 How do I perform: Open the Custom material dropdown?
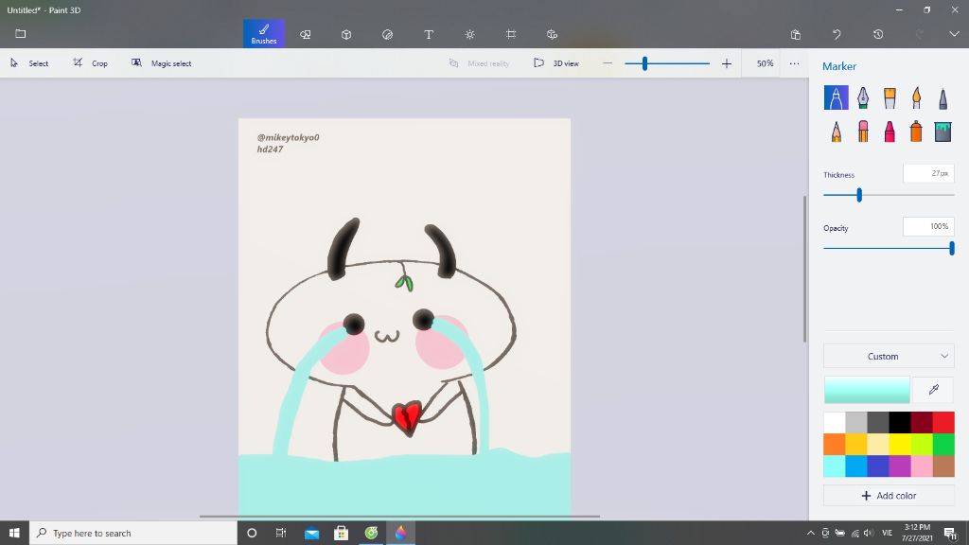pyautogui.click(x=889, y=357)
